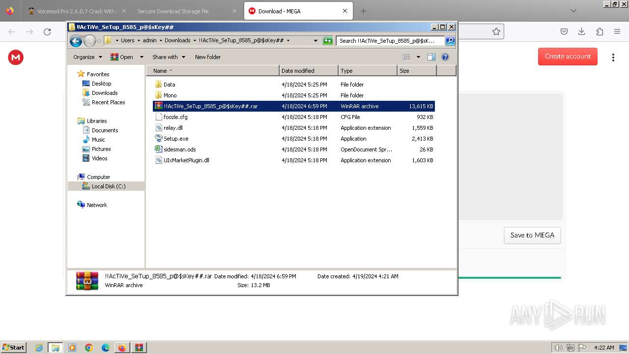
Task: Open Firefox hamburger application menu
Action: [617, 31]
